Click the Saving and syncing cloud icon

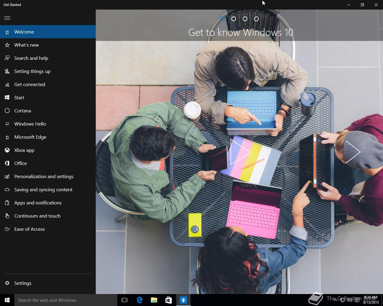point(7,190)
